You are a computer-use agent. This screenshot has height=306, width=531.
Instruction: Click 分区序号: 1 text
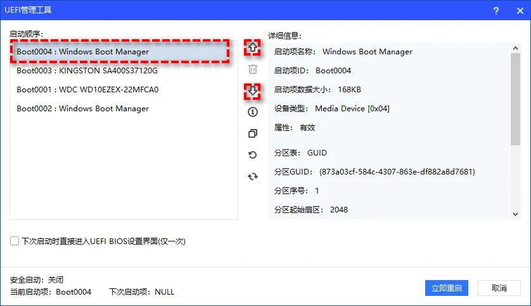pyautogui.click(x=297, y=191)
